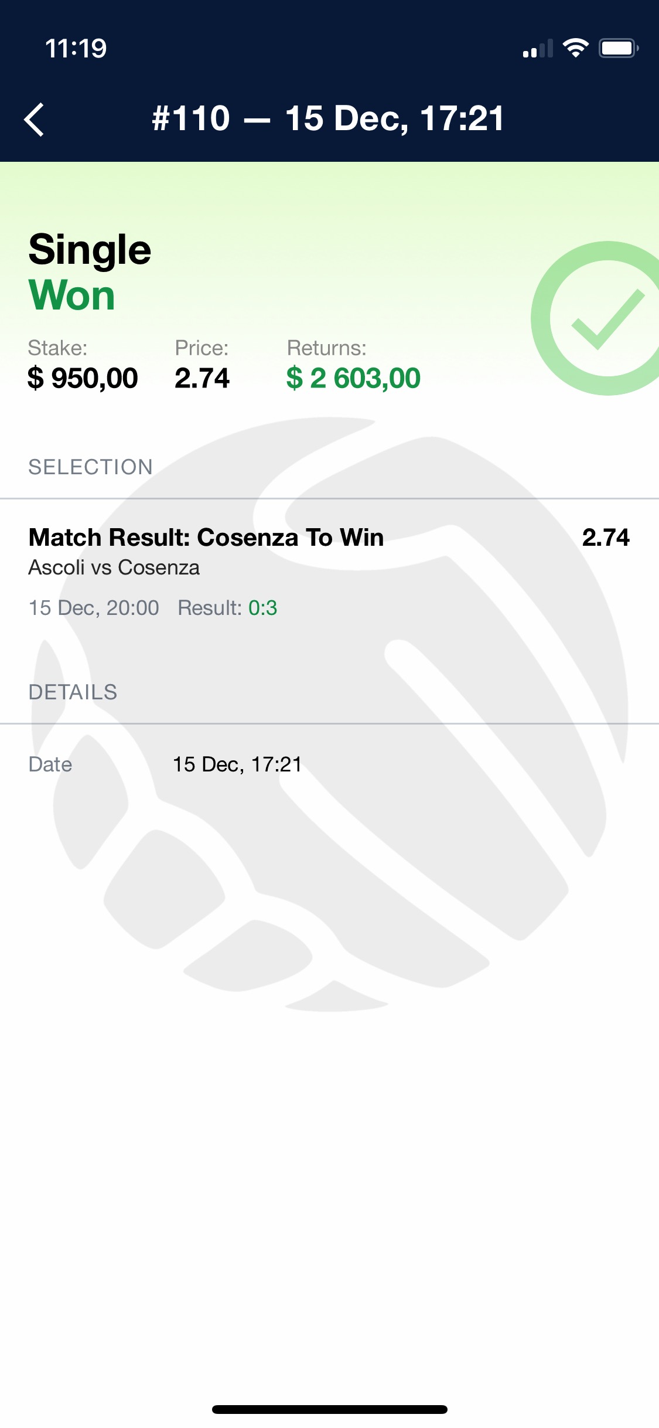Tap the battery indicator icon
Image resolution: width=659 pixels, height=1428 pixels.
(x=619, y=48)
